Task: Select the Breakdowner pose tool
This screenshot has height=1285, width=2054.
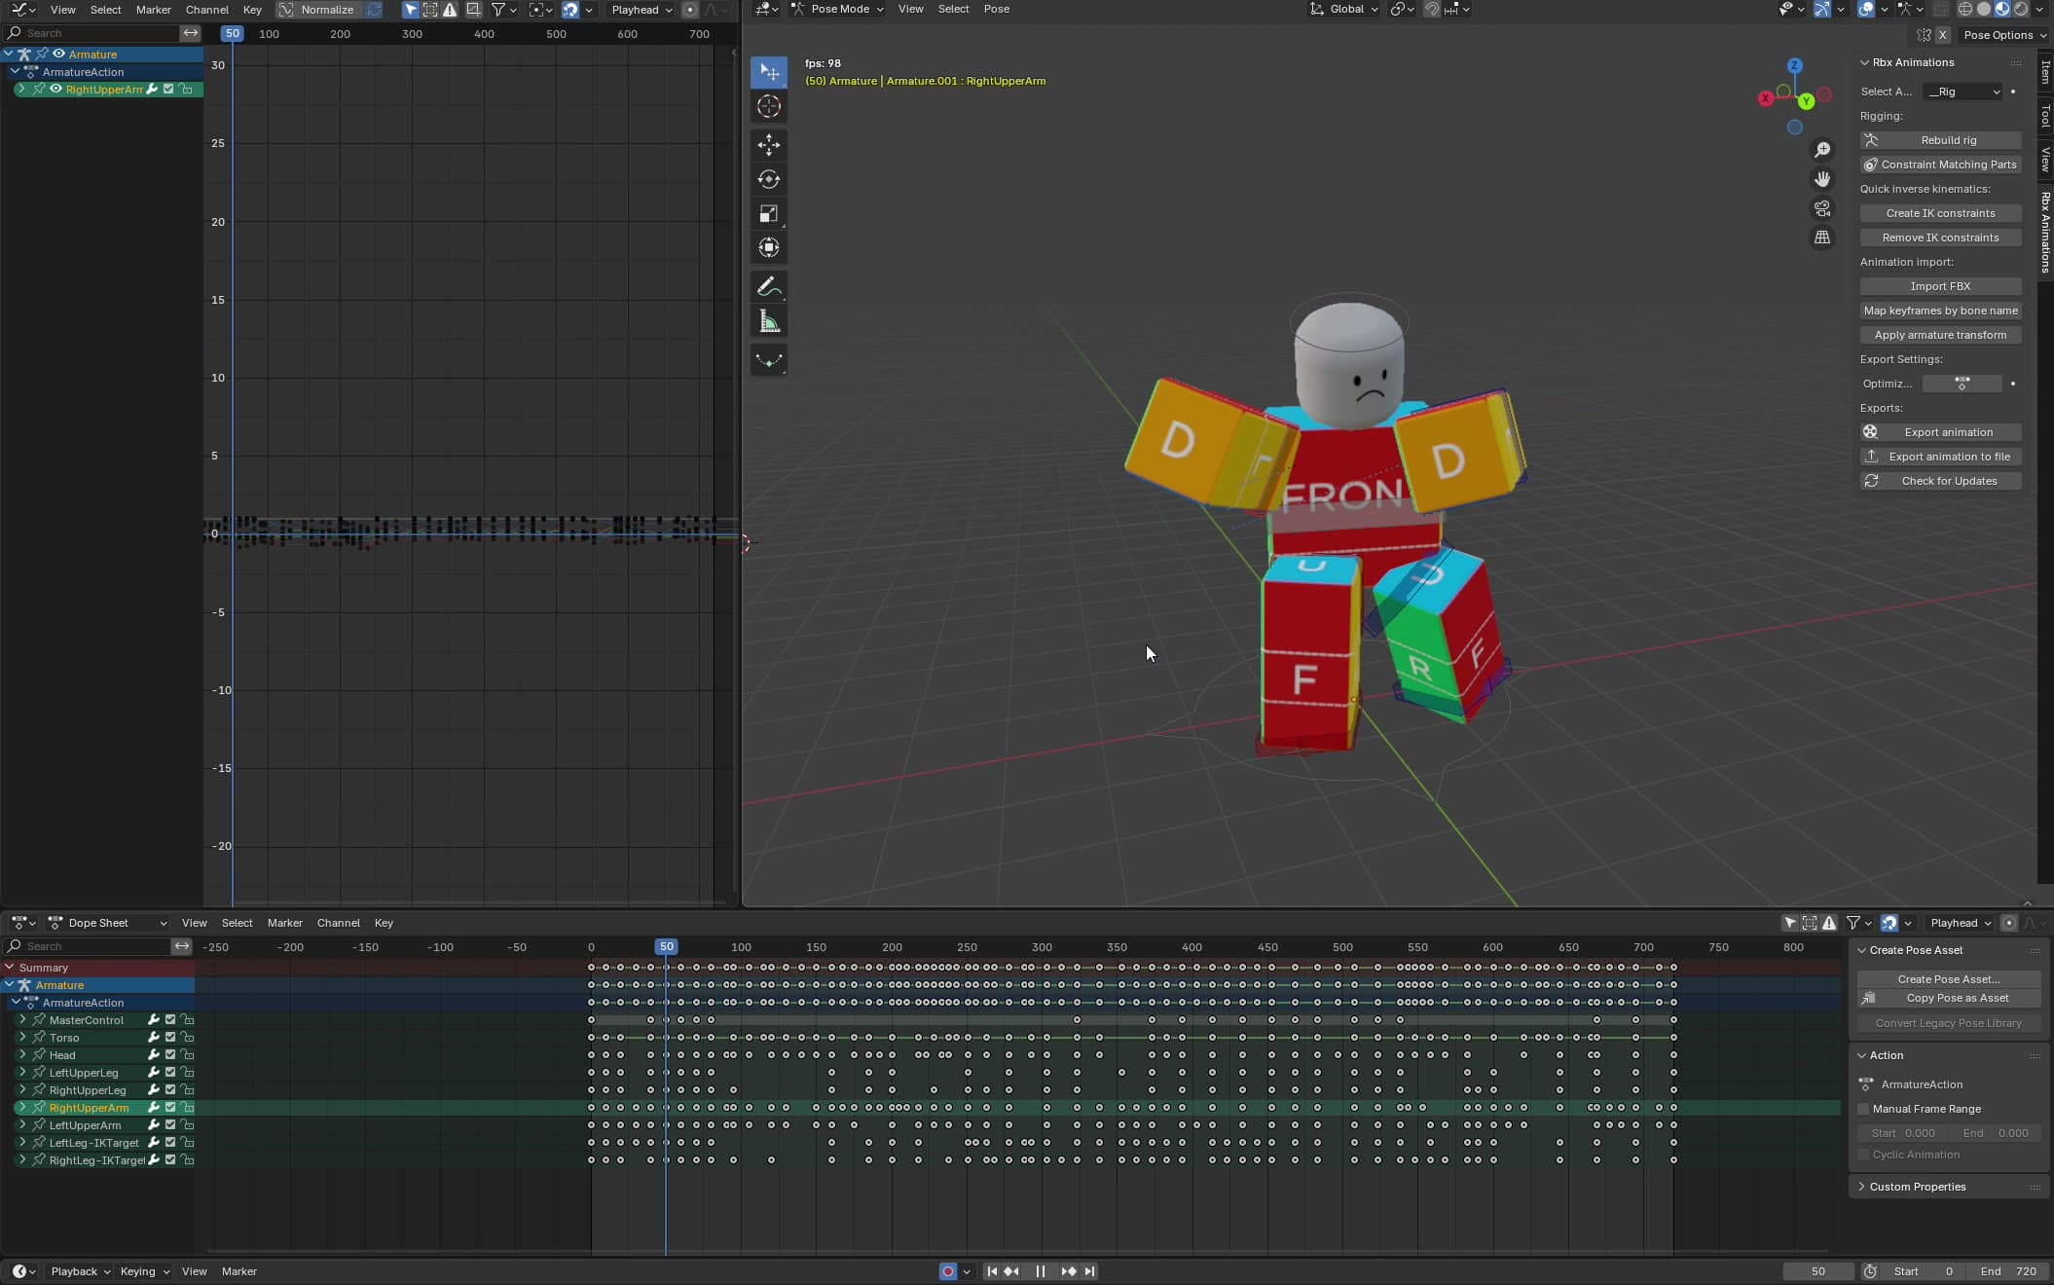Action: pos(769,360)
